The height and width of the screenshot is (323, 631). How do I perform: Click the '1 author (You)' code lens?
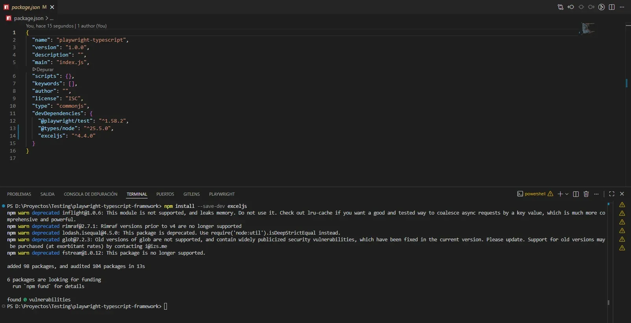(92, 26)
